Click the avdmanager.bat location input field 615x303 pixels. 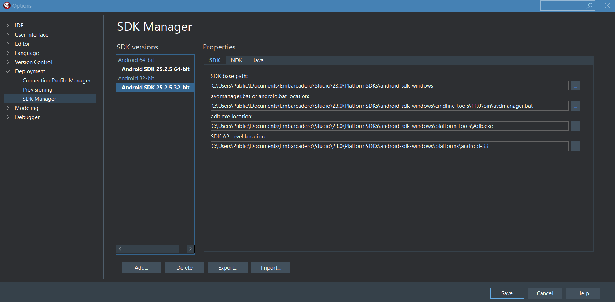[x=389, y=106]
